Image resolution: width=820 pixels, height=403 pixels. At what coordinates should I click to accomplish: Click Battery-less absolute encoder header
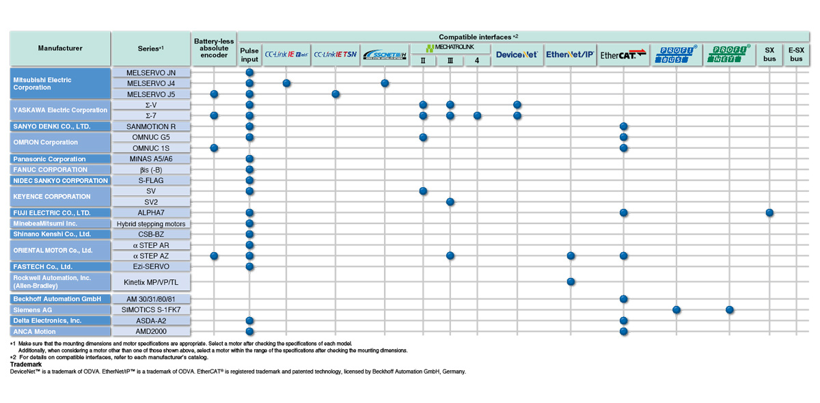coord(214,48)
